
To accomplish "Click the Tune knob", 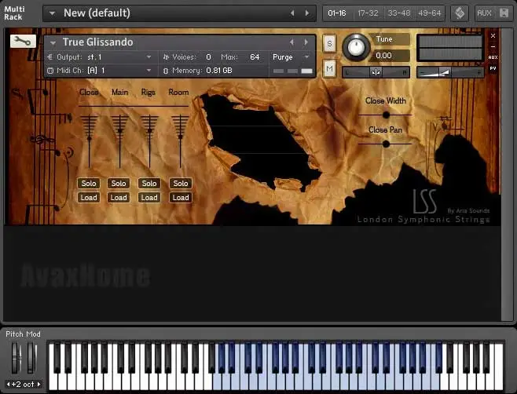I will [x=356, y=47].
